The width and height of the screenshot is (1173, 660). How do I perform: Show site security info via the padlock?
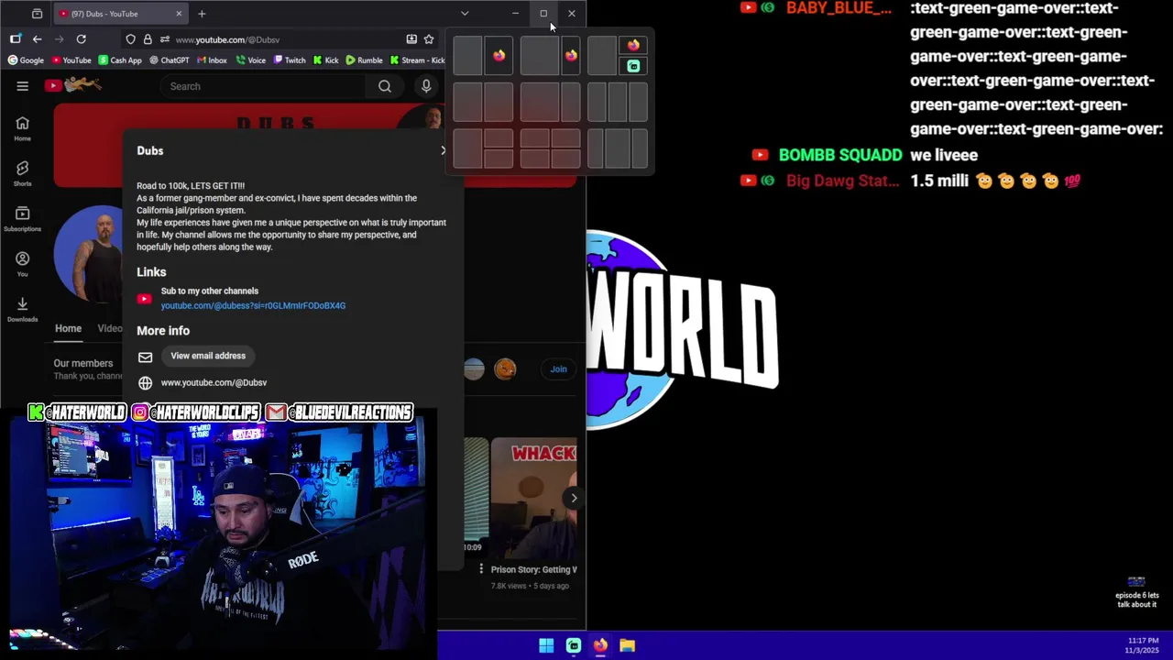[x=148, y=39]
